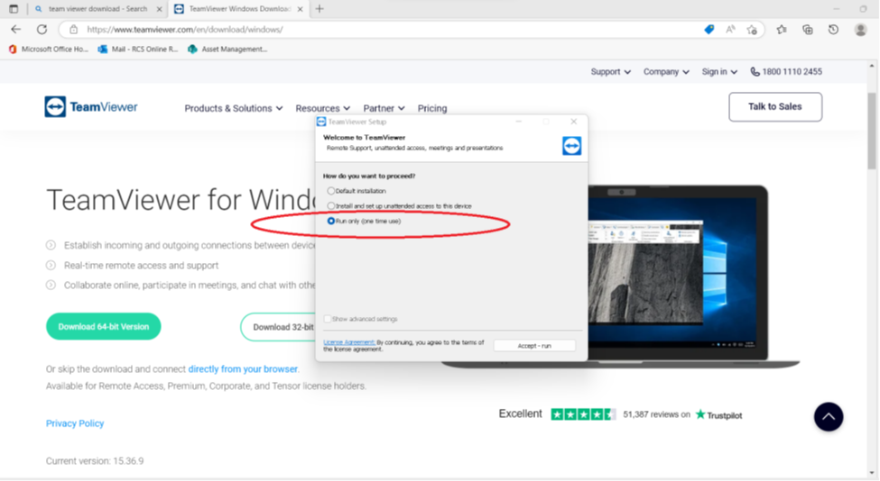The height and width of the screenshot is (481, 880).
Task: Click Current version: 15.36.9 text
Action: coord(95,461)
